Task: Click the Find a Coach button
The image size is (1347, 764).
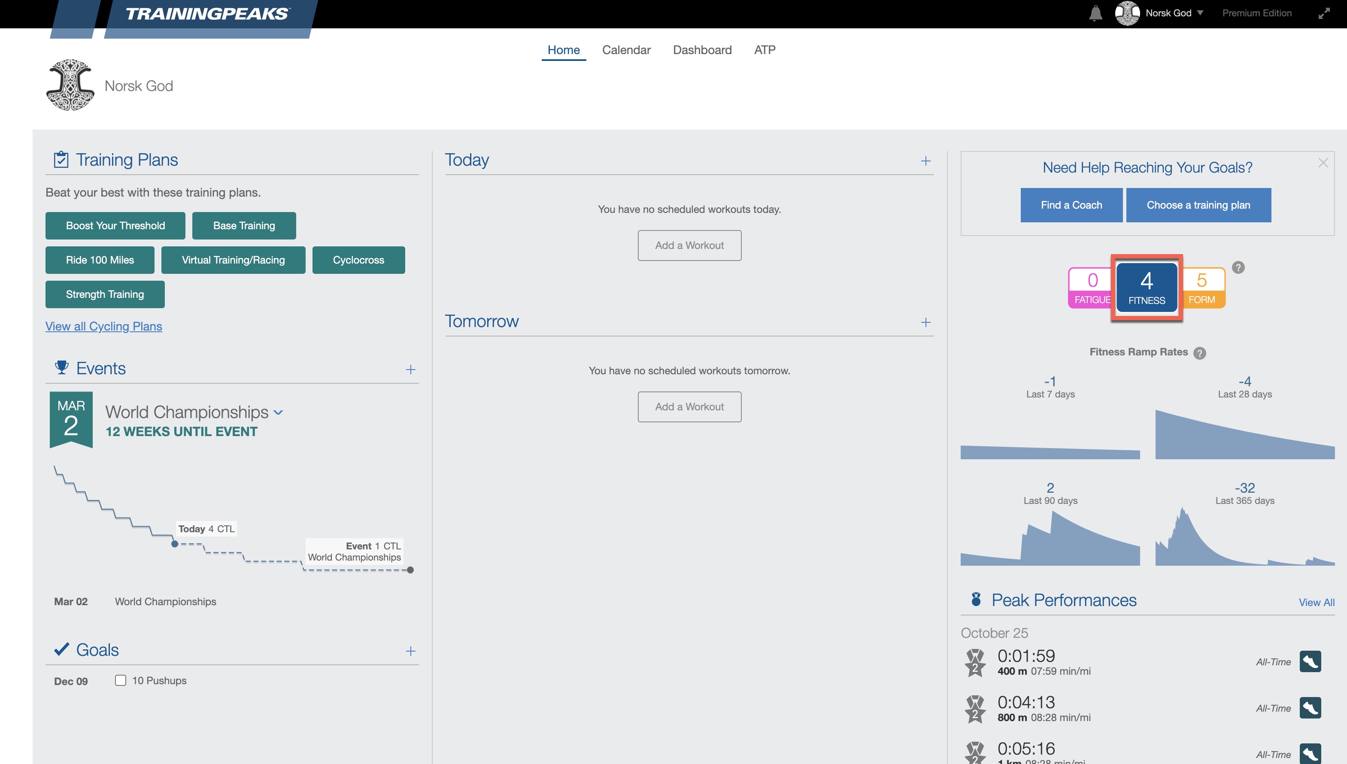Action: (x=1071, y=205)
